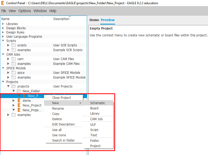Click the EAGLE application logo icon
Image resolution: width=208 pixels, height=155 pixels.
[x=3, y=3]
